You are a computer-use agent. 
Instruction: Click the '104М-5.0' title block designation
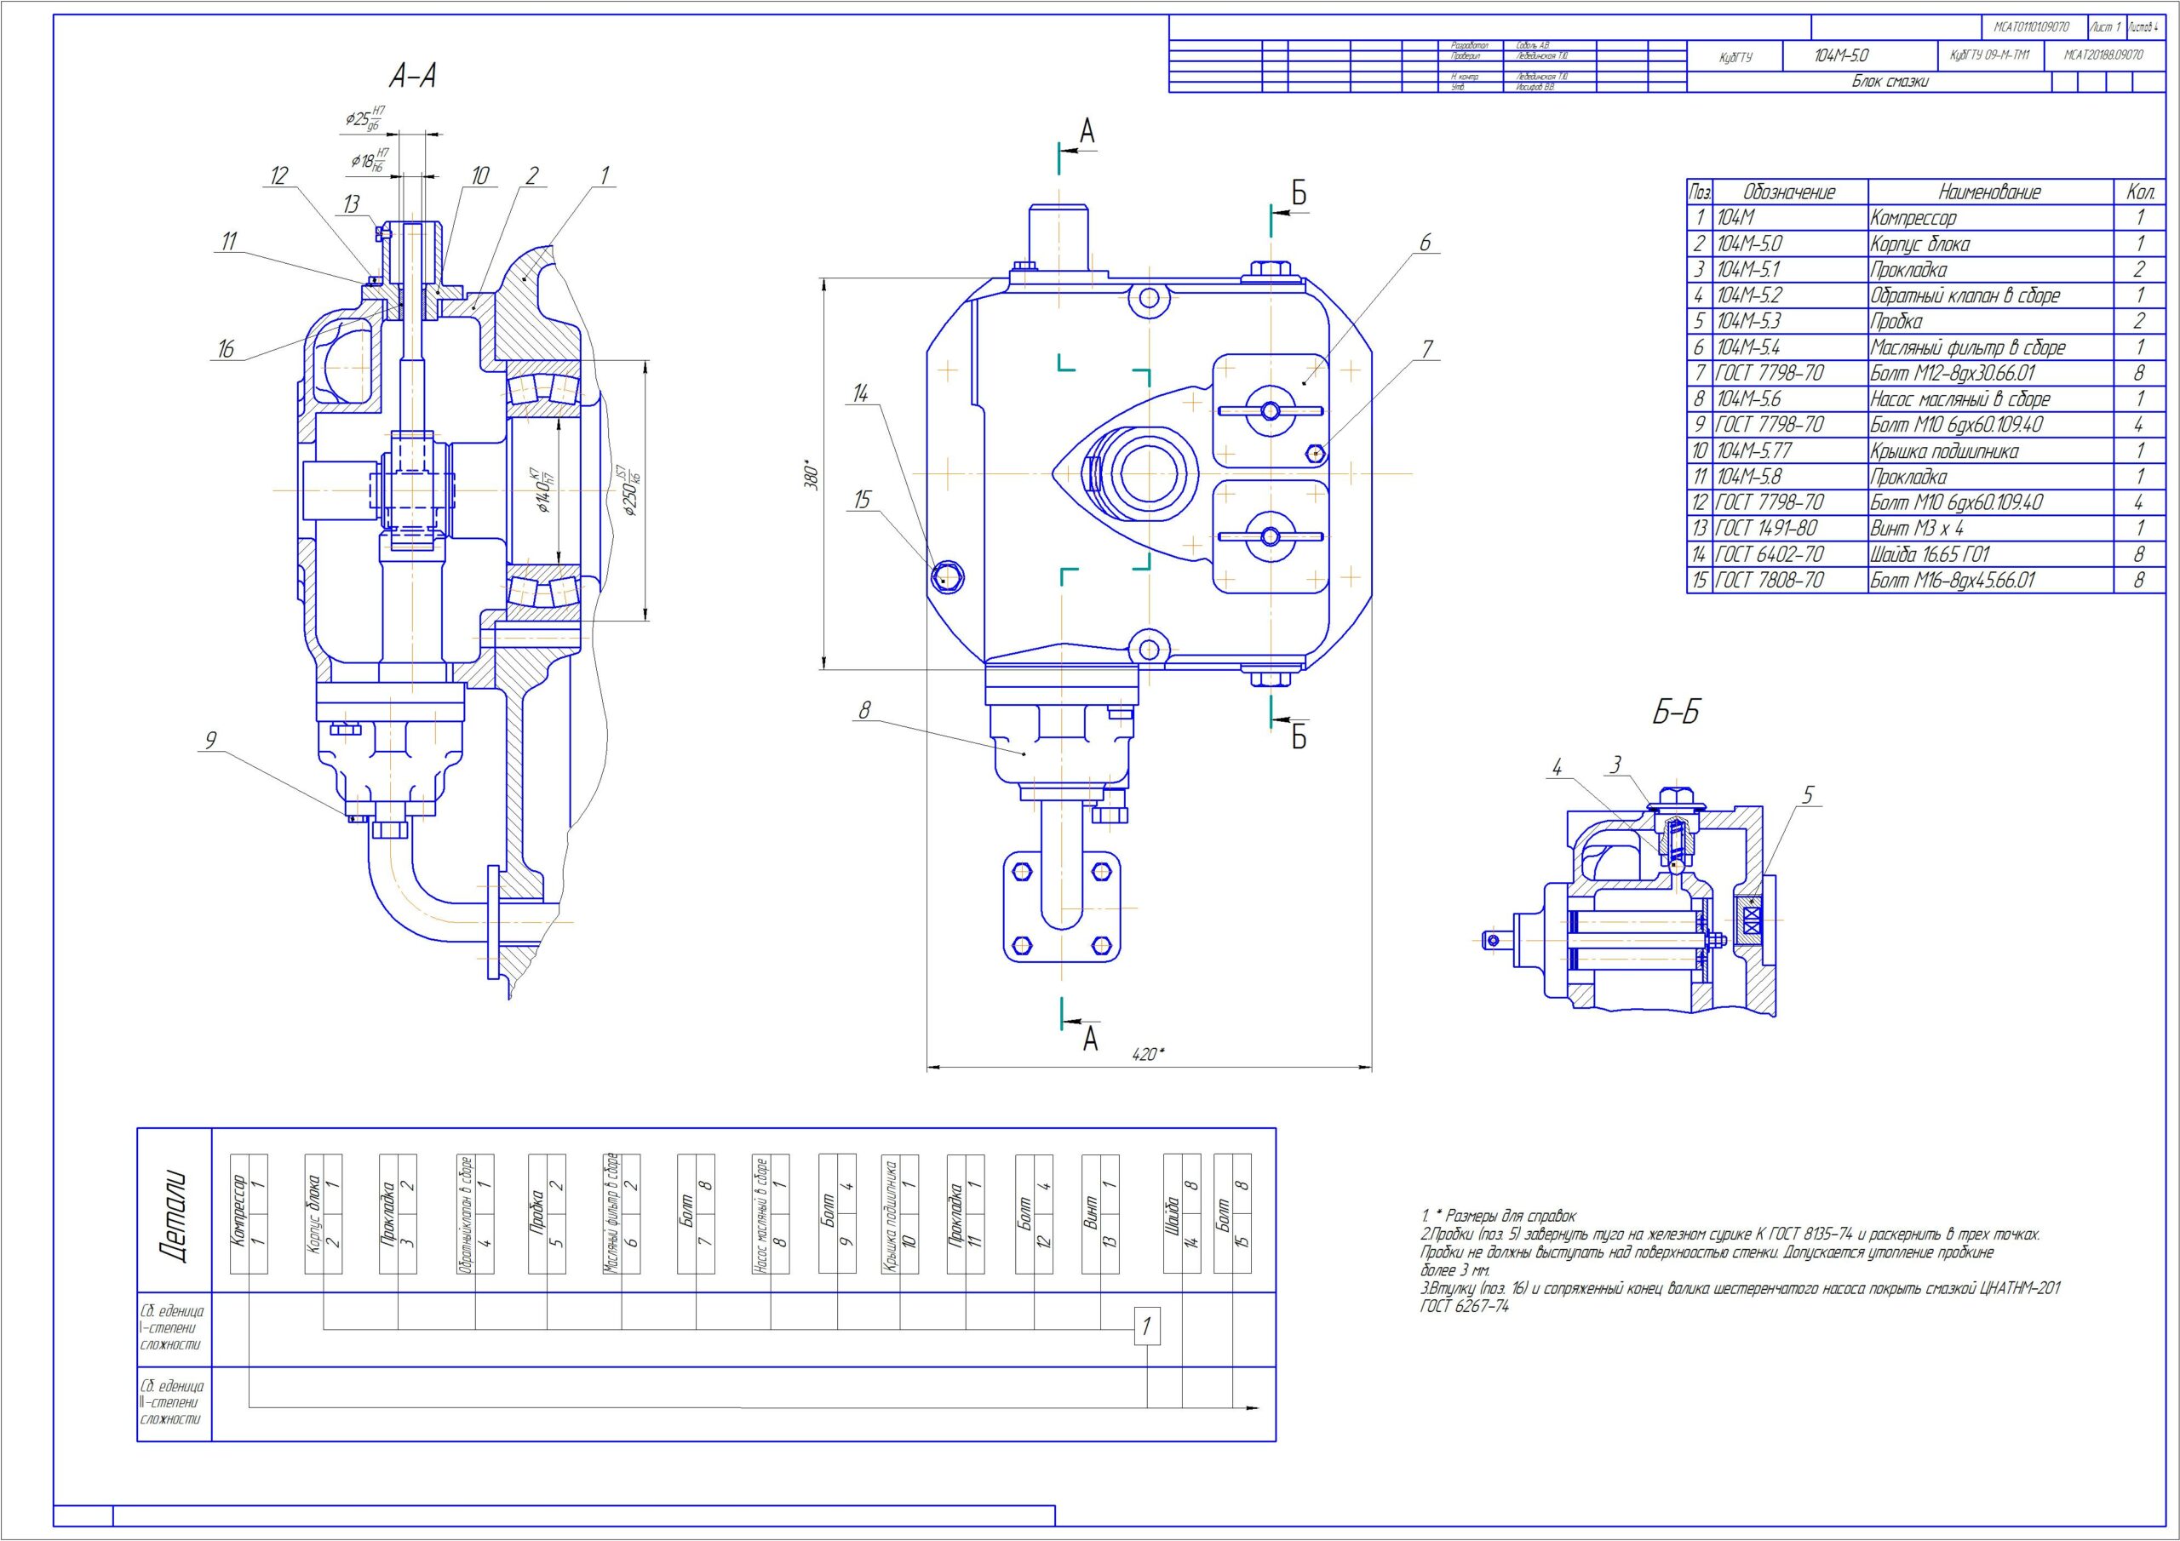click(1841, 56)
